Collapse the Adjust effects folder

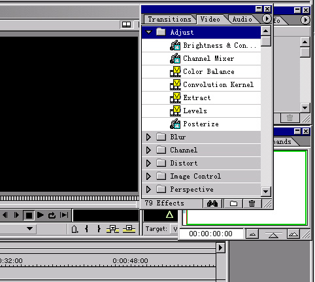149,32
